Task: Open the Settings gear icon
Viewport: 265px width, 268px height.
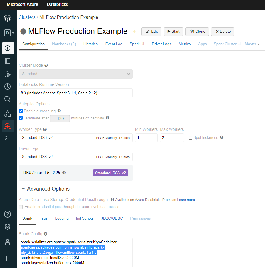Action: (x=7, y=227)
